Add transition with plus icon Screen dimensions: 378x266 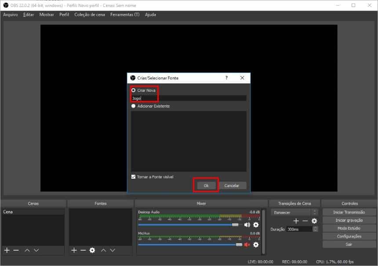click(296, 221)
